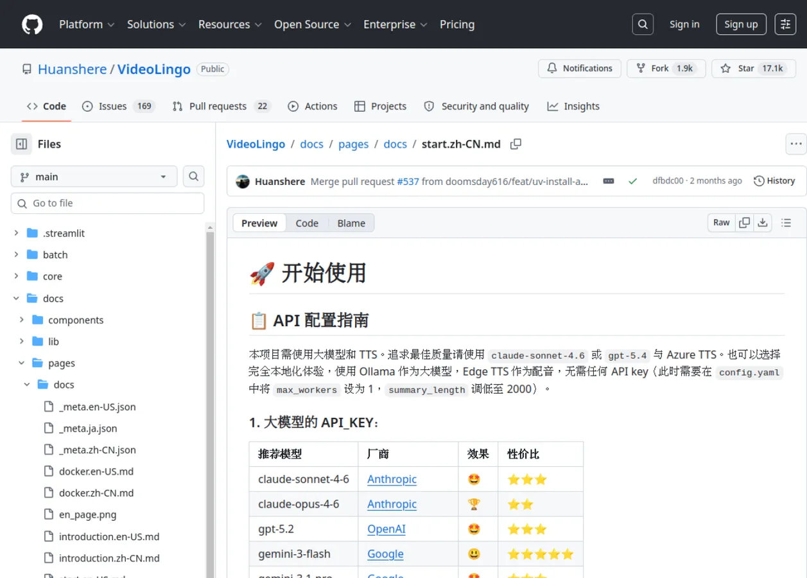Download the raw file icon
Viewport: 807px width, 578px height.
763,223
